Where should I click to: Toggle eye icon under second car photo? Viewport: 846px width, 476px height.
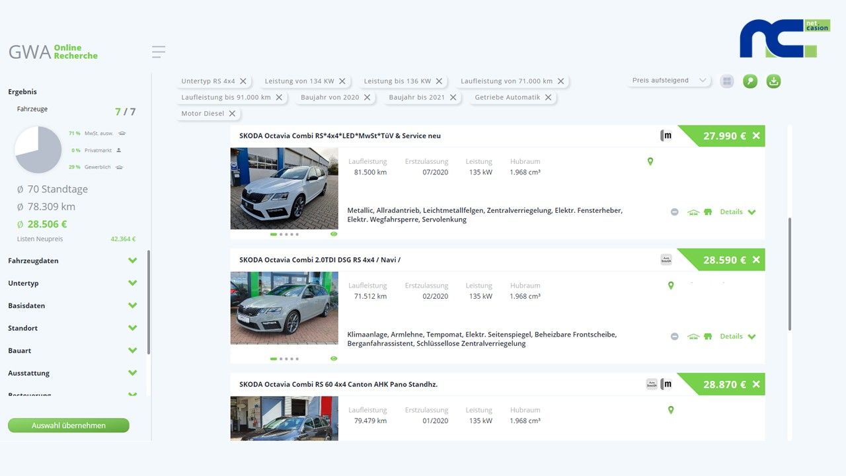coord(334,358)
